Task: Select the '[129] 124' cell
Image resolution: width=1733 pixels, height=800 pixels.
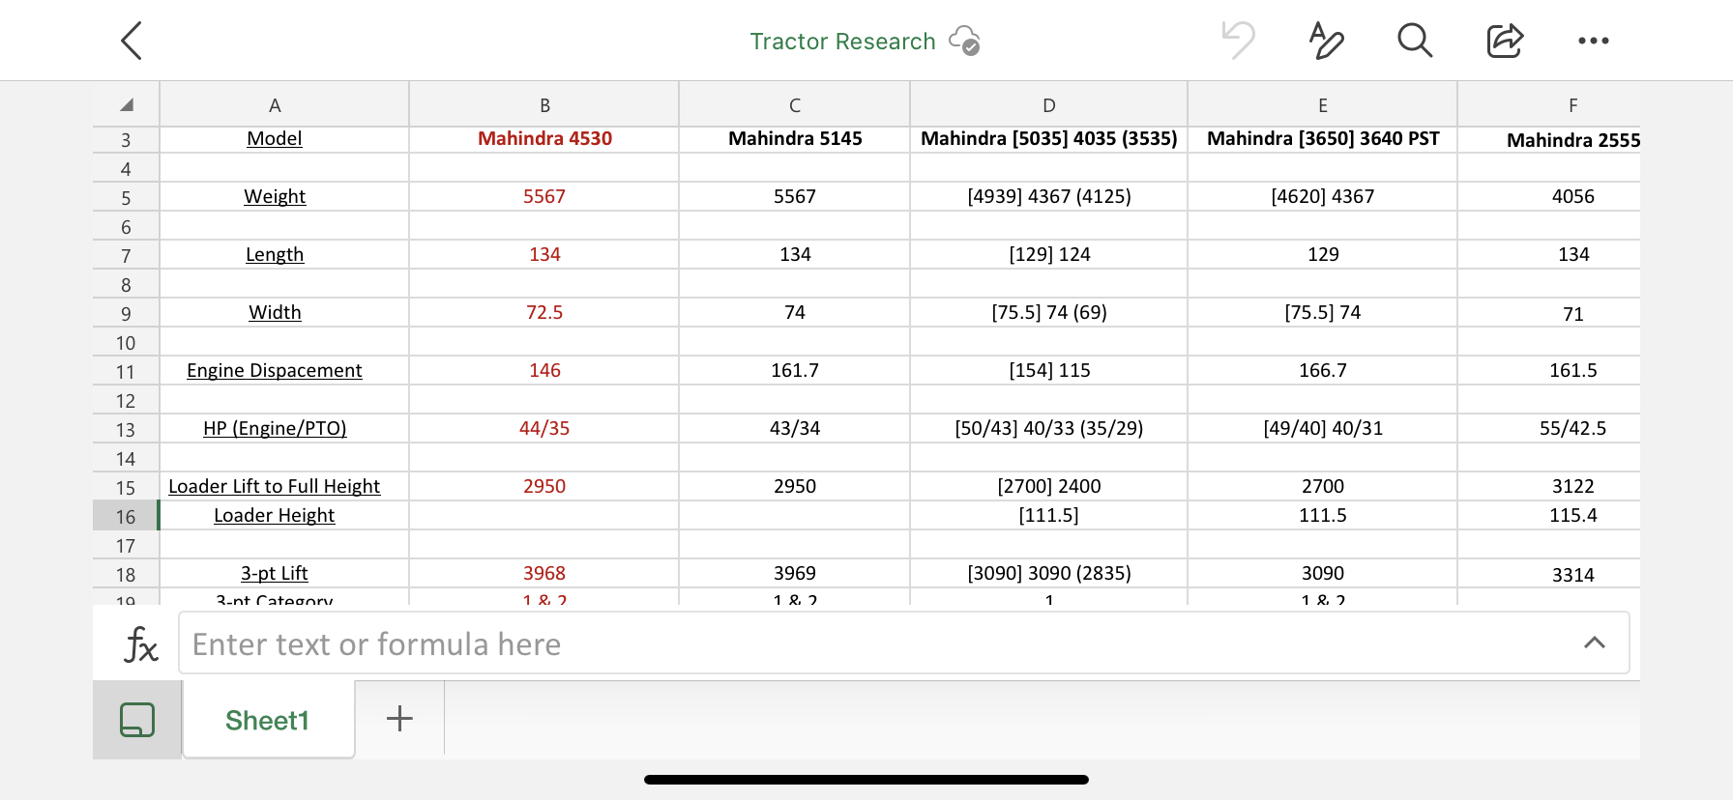Action: tap(1049, 254)
